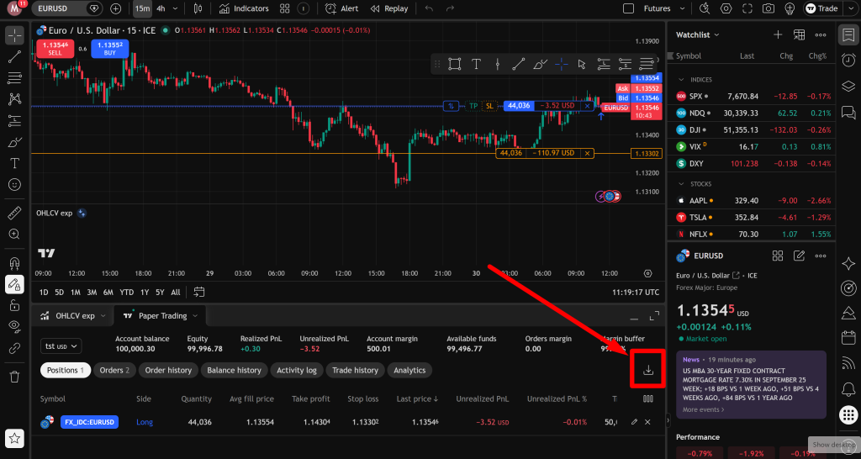Add symbol to compare with plus icon
Viewport: 861px width, 459px height.
coord(115,8)
